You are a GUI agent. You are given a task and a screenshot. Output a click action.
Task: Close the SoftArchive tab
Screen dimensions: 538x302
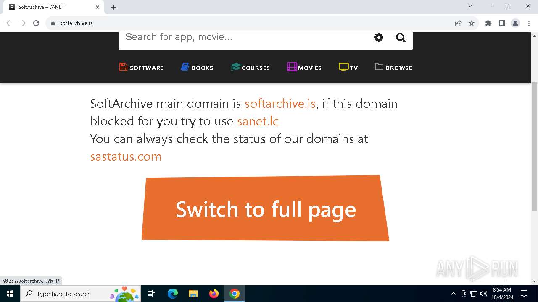coord(98,7)
